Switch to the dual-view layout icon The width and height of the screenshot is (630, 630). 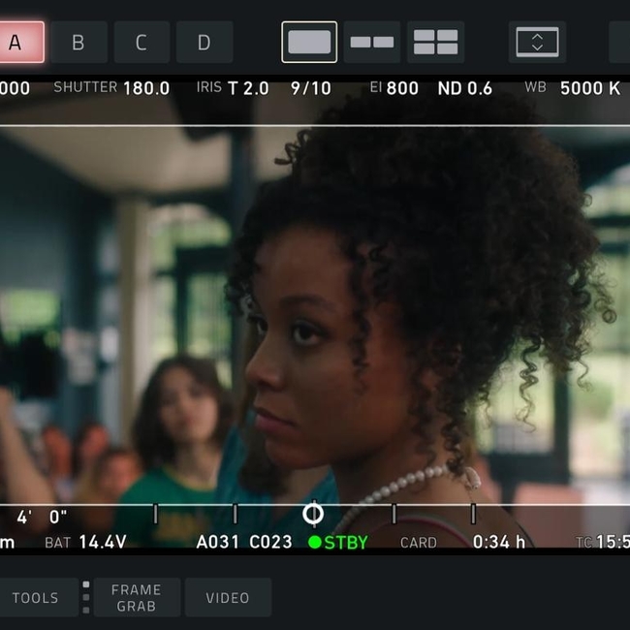[x=371, y=43]
